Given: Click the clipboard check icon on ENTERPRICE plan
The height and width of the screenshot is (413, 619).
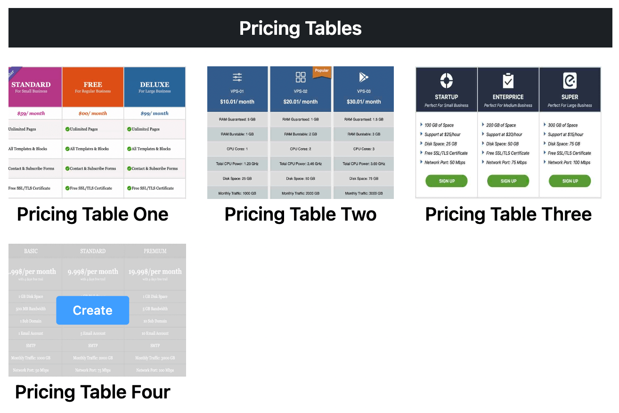Looking at the screenshot, I should click(x=508, y=80).
